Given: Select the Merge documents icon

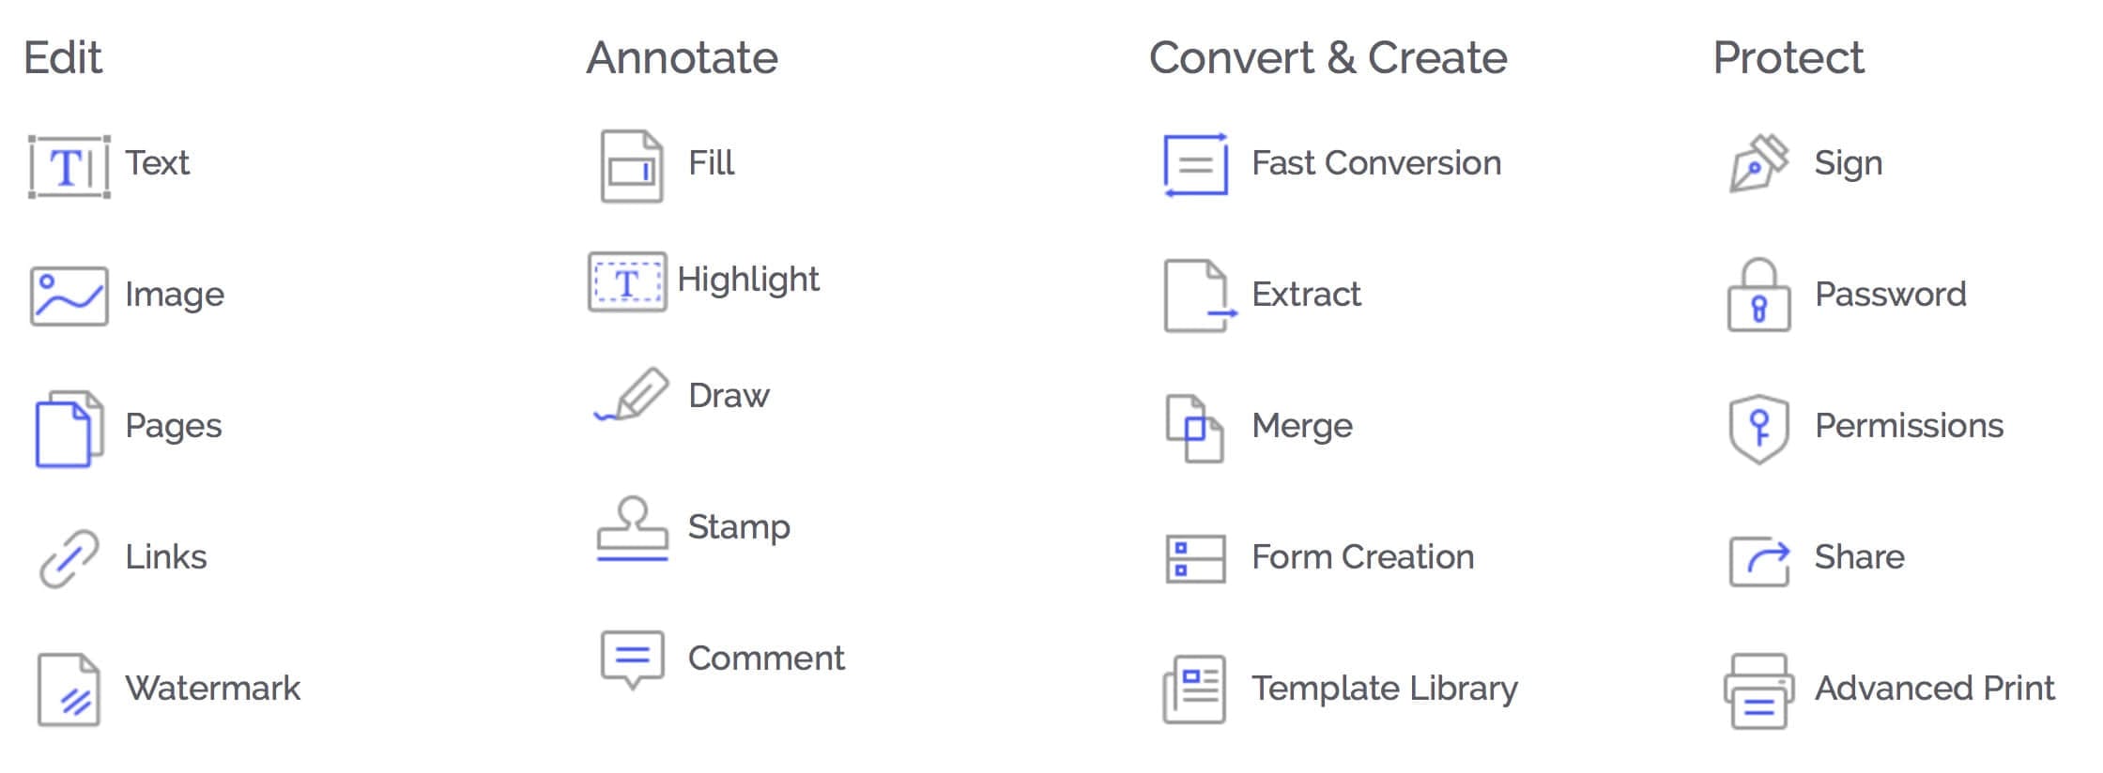Looking at the screenshot, I should point(1195,429).
